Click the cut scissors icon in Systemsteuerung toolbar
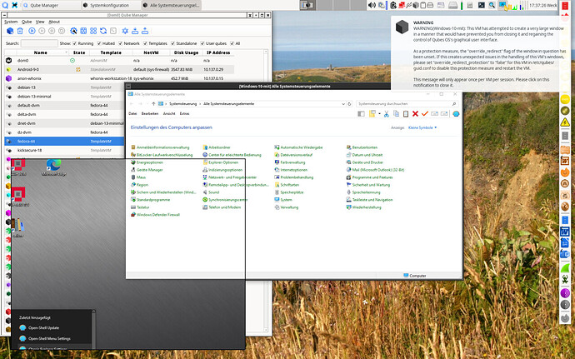This screenshot has height=359, width=575. [x=386, y=114]
